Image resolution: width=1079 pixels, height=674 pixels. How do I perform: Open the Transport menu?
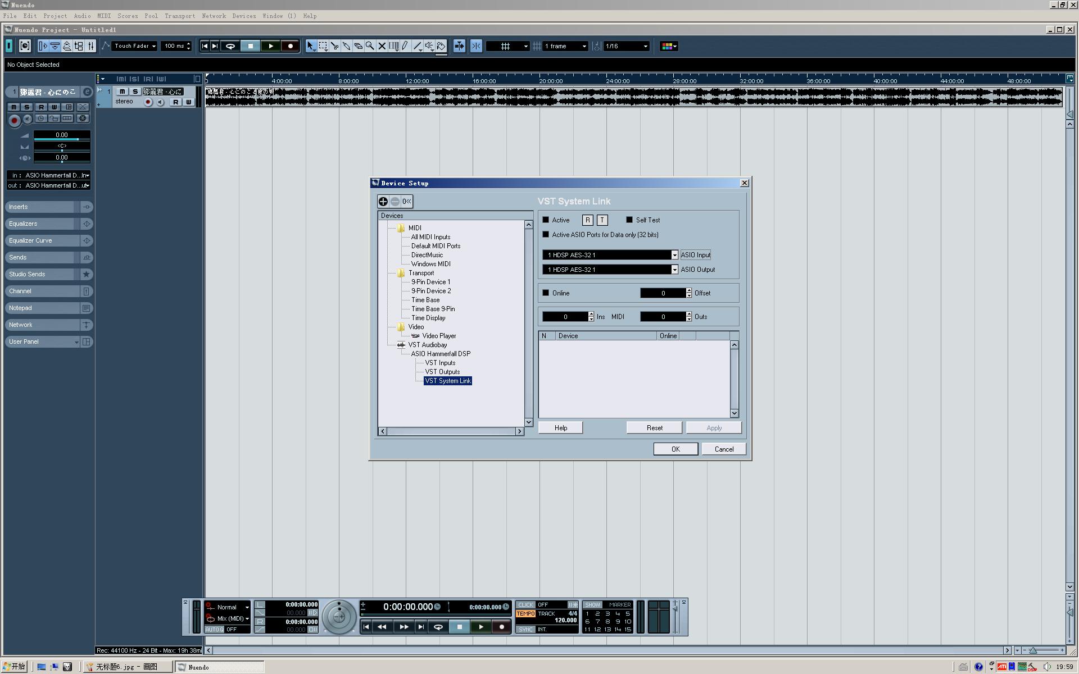tap(180, 16)
